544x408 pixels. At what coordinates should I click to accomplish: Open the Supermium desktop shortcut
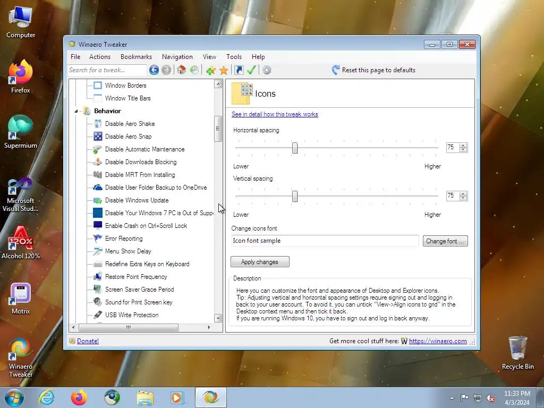pyautogui.click(x=21, y=132)
